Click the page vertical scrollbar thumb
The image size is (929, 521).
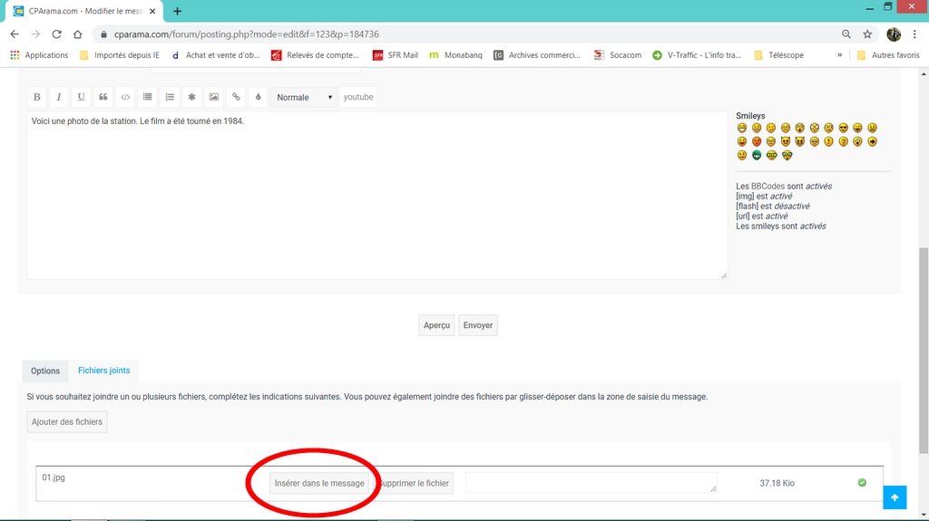coord(924,351)
